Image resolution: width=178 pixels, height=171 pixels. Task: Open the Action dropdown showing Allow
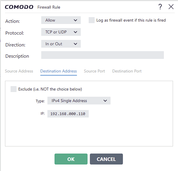tap(61, 20)
